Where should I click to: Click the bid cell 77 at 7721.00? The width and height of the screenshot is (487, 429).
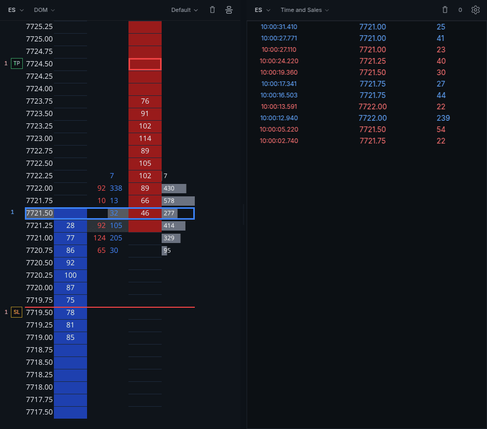[70, 238]
